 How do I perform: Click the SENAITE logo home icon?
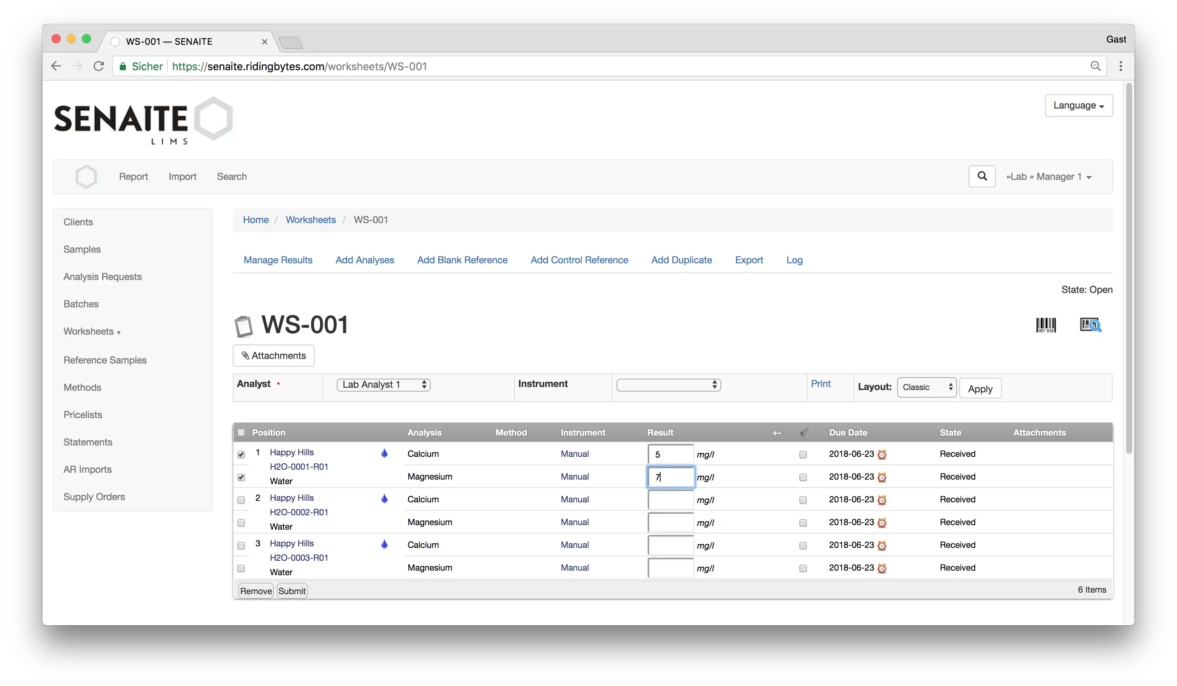click(x=86, y=176)
